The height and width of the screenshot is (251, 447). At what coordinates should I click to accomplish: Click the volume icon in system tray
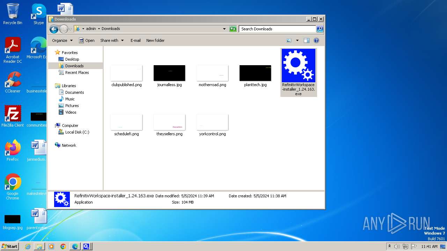click(397, 246)
